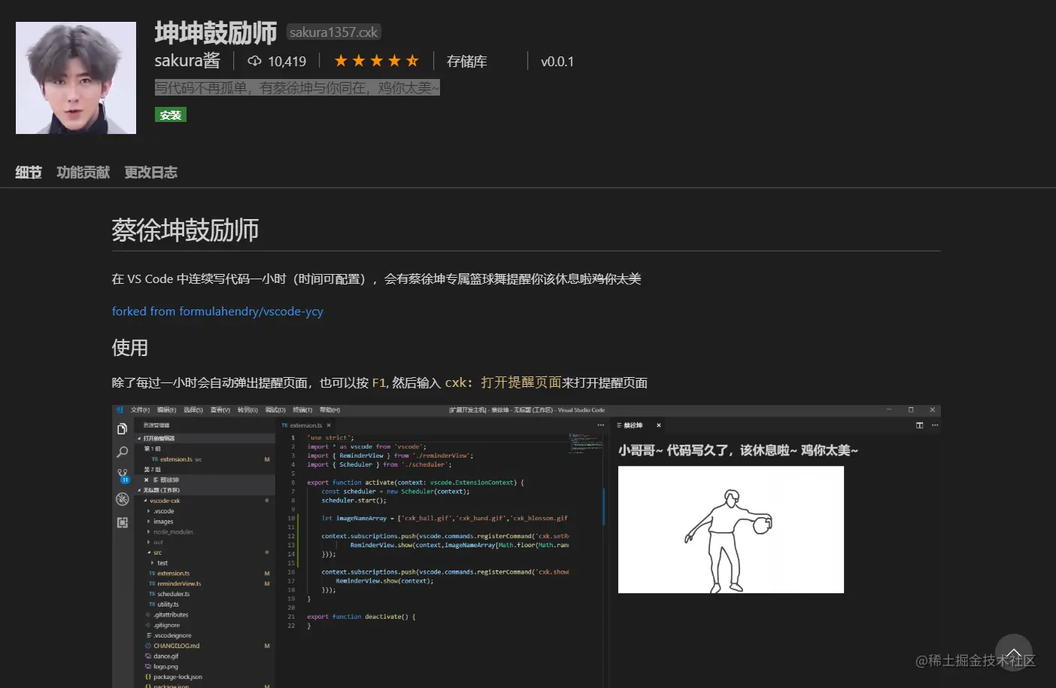Click the scroll-to-top round arrow button
The height and width of the screenshot is (688, 1056).
1013,653
